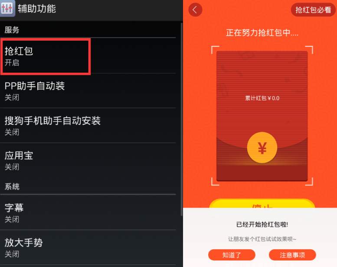337x267 pixels.
Task: Tap the 知道了 button
Action: 232,255
